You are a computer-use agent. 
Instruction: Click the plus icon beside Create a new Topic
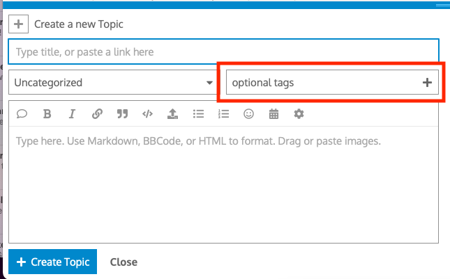click(x=19, y=24)
